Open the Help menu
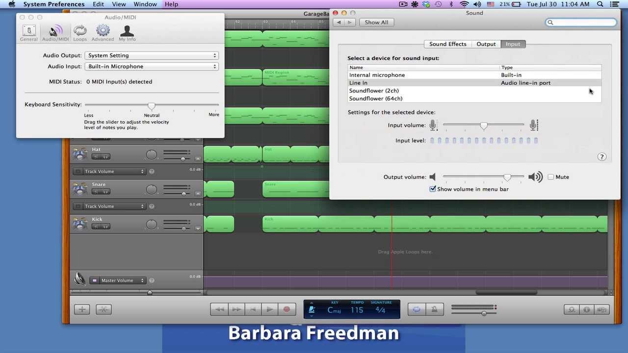 [x=171, y=4]
